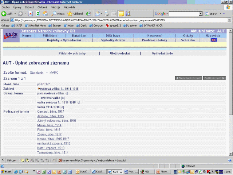Open the Mail button dropdown arrow
The width and height of the screenshot is (233, 175).
(x=101, y=14)
